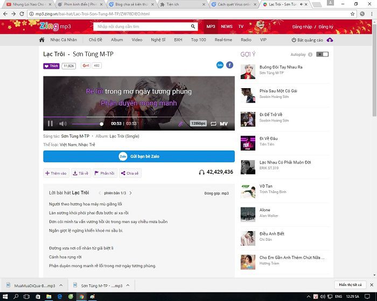This screenshot has height=301, width=377.
Task: Mute the player volume speaker icon
Action: tap(63, 124)
